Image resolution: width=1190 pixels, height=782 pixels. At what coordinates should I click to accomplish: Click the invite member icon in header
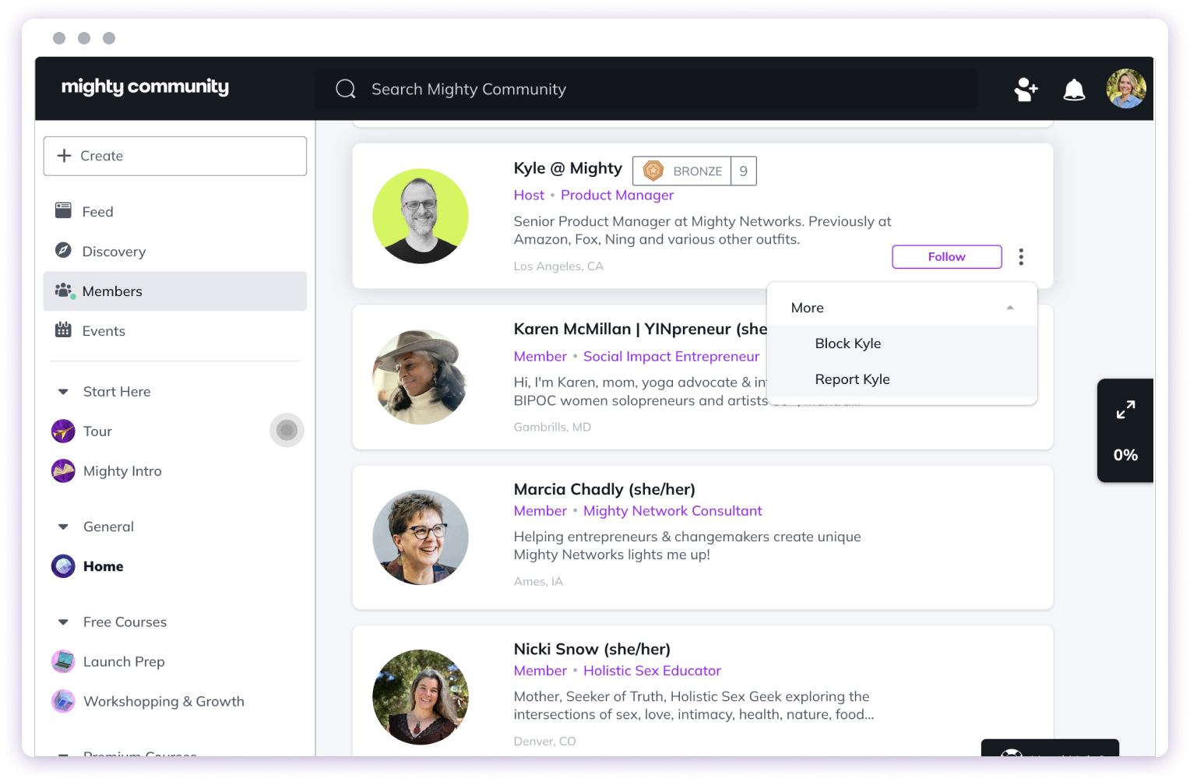tap(1026, 90)
